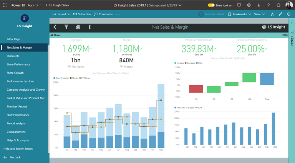Toggle the New look on switch
295x163 pixels.
pos(212,5)
